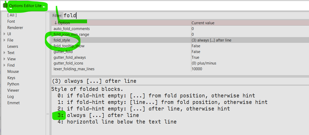309x135 pixels.
Task: Select the Font category
Action: (11, 21)
